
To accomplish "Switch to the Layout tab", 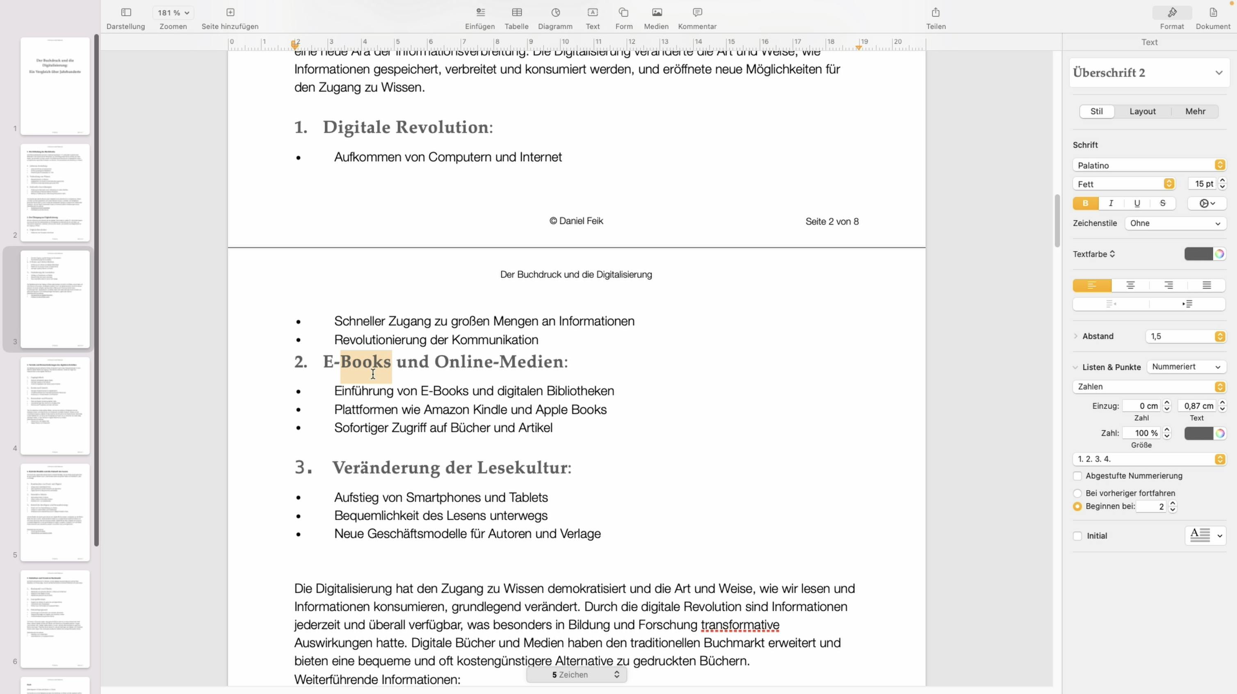I will [1143, 111].
